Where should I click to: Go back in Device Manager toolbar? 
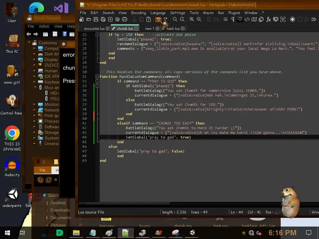click(x=29, y=34)
